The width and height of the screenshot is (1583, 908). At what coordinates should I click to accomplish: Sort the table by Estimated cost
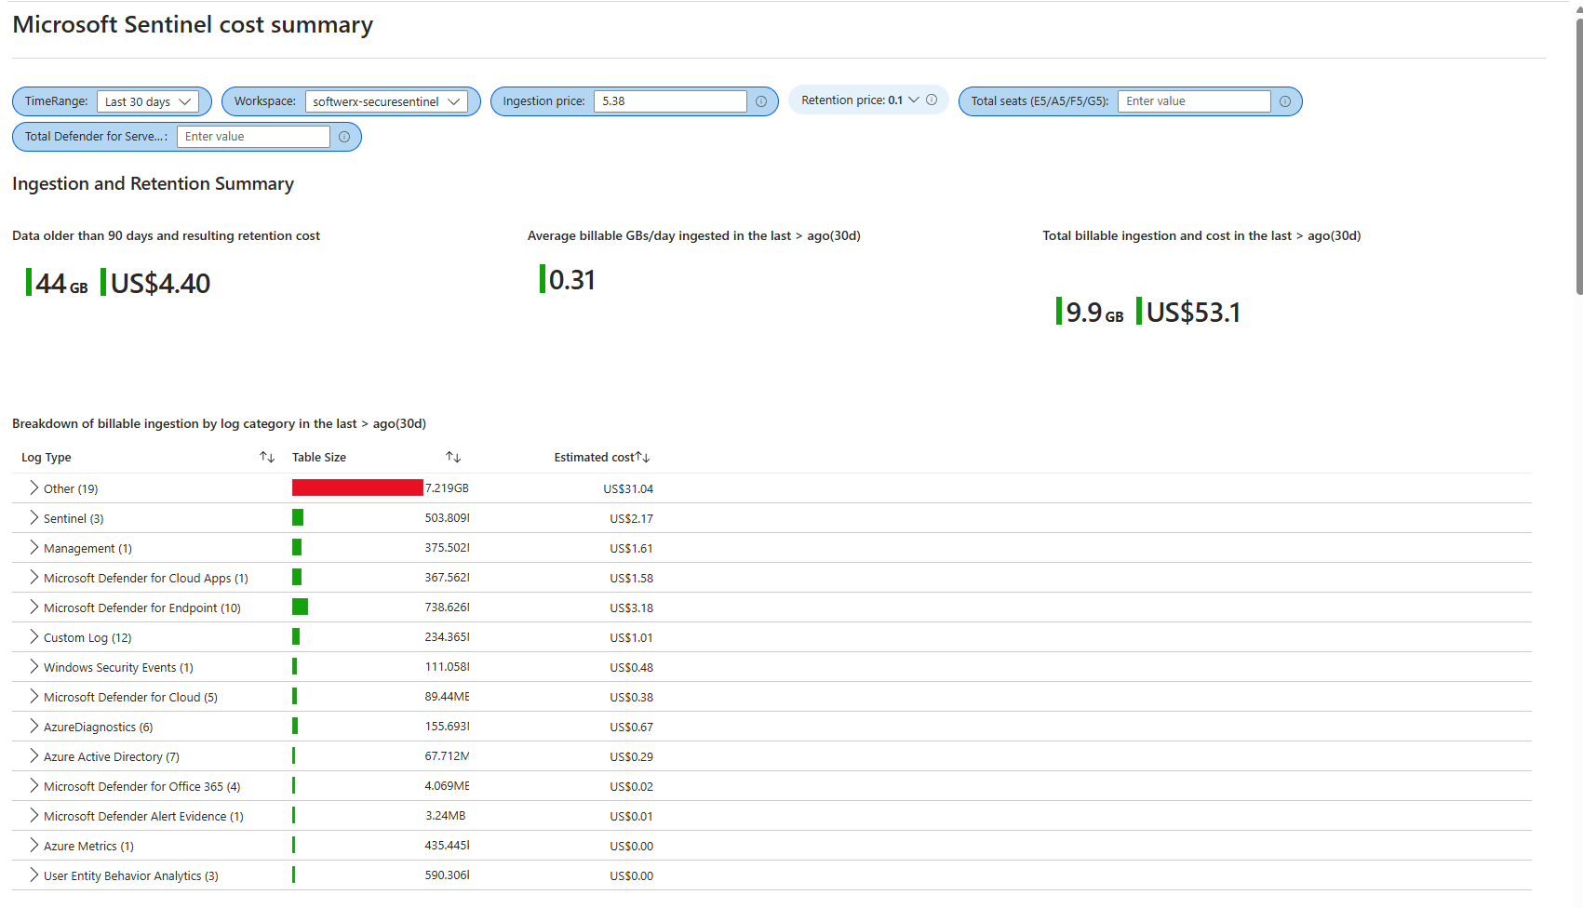(643, 455)
